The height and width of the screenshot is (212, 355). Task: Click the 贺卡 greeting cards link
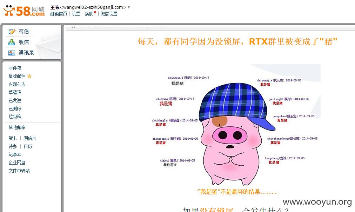click(x=13, y=138)
